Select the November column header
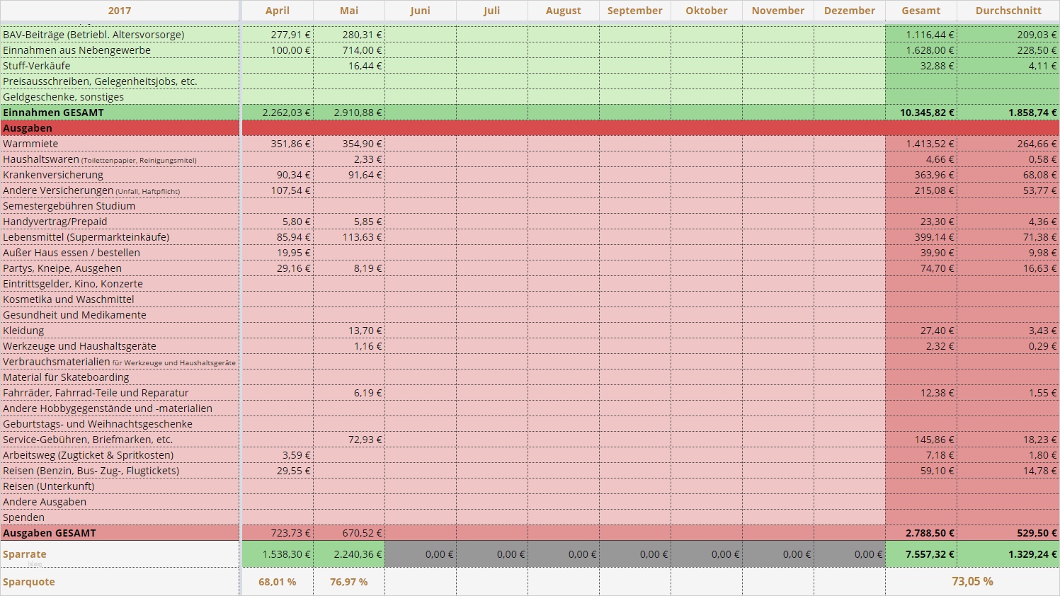 click(x=778, y=11)
